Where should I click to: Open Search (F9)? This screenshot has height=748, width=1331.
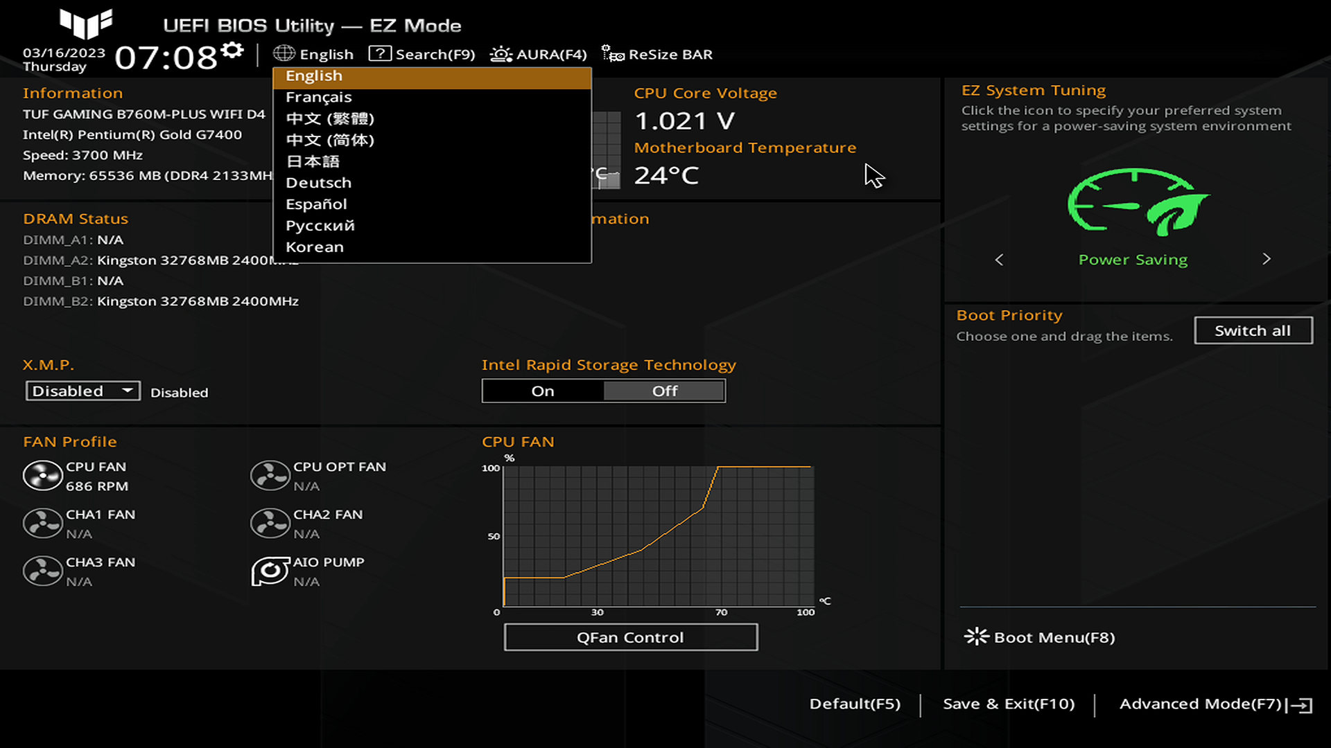click(422, 54)
